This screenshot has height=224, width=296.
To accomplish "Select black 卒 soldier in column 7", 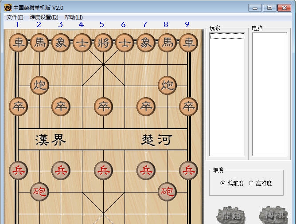I will [x=146, y=106].
